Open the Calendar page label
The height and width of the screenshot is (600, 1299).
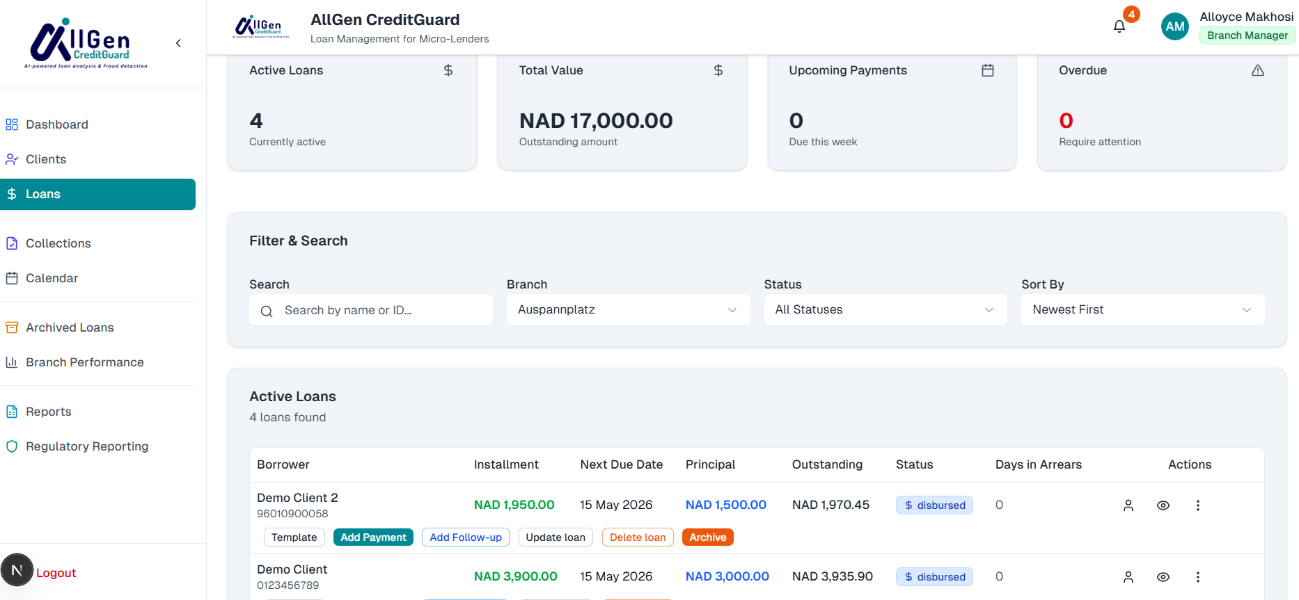(x=52, y=278)
